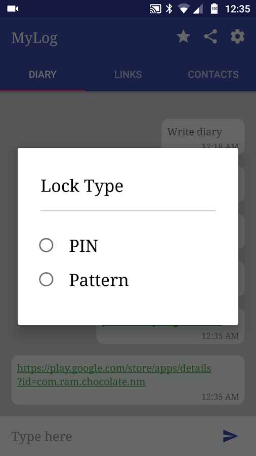Choose the PIN option label
Viewport: 256px width, 456px height.
(x=83, y=246)
